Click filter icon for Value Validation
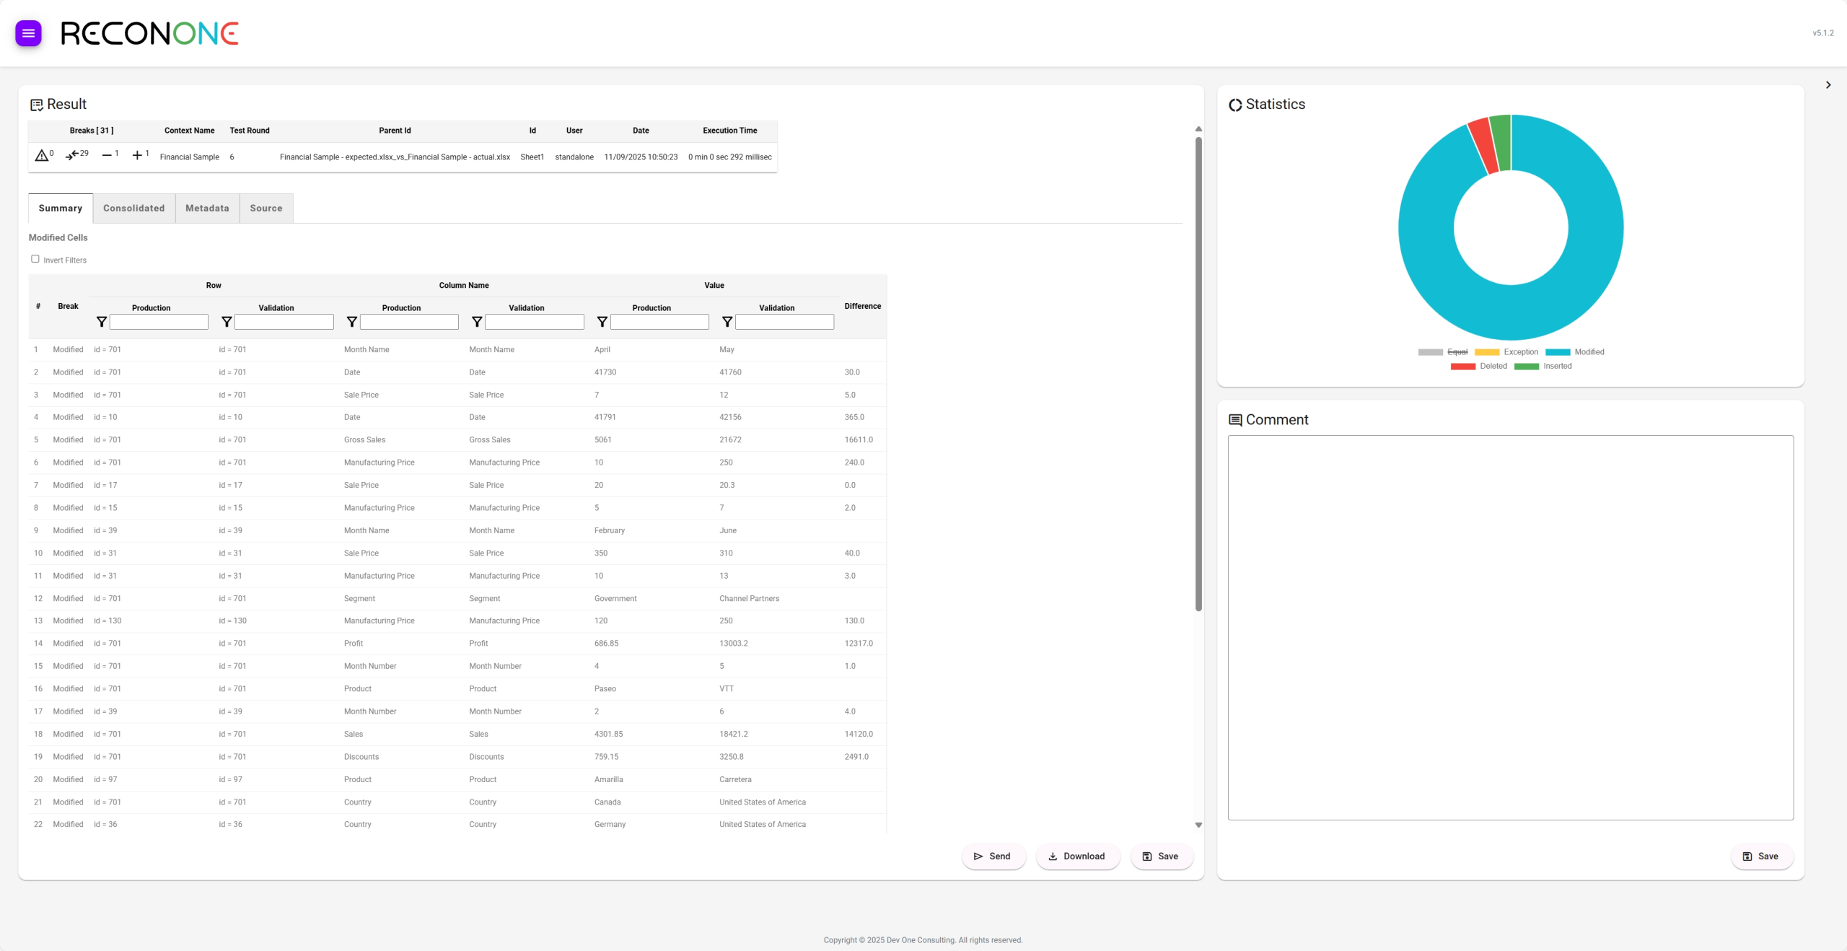This screenshot has height=951, width=1847. pyautogui.click(x=727, y=322)
